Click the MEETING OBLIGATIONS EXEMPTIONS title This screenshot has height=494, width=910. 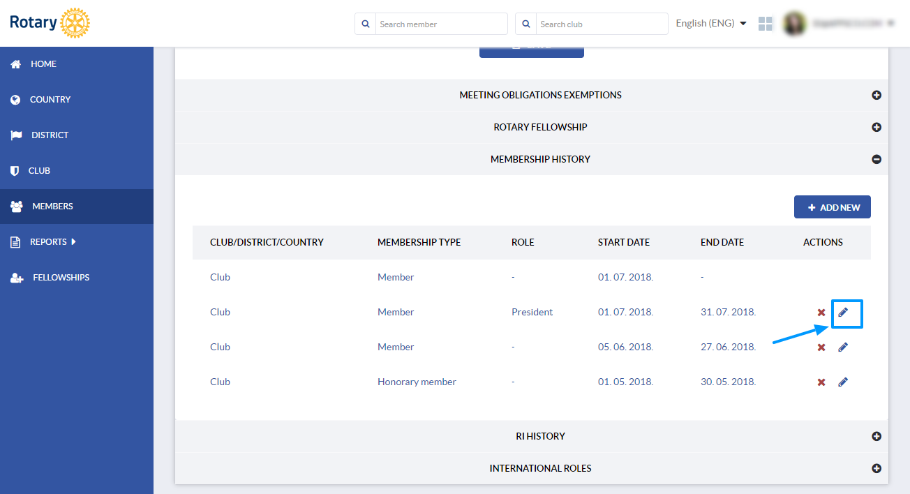[x=541, y=95]
